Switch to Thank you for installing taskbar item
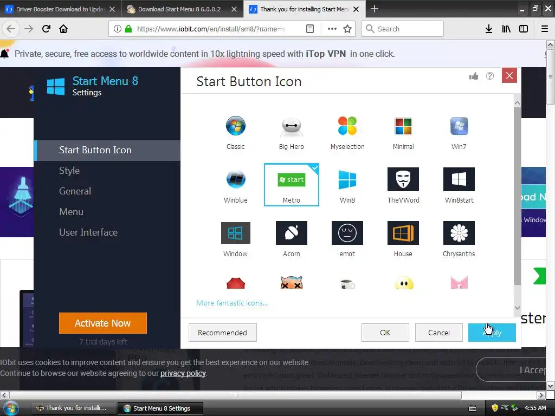 (73, 408)
